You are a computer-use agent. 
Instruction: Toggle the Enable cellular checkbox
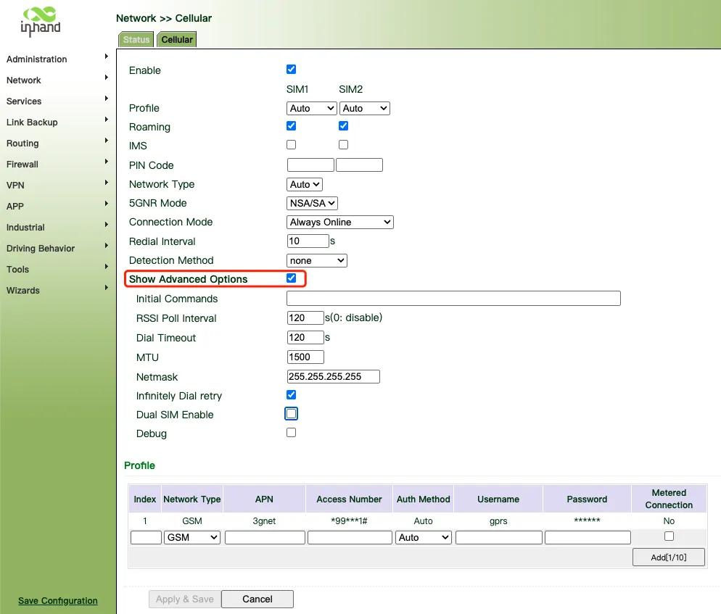[291, 70]
